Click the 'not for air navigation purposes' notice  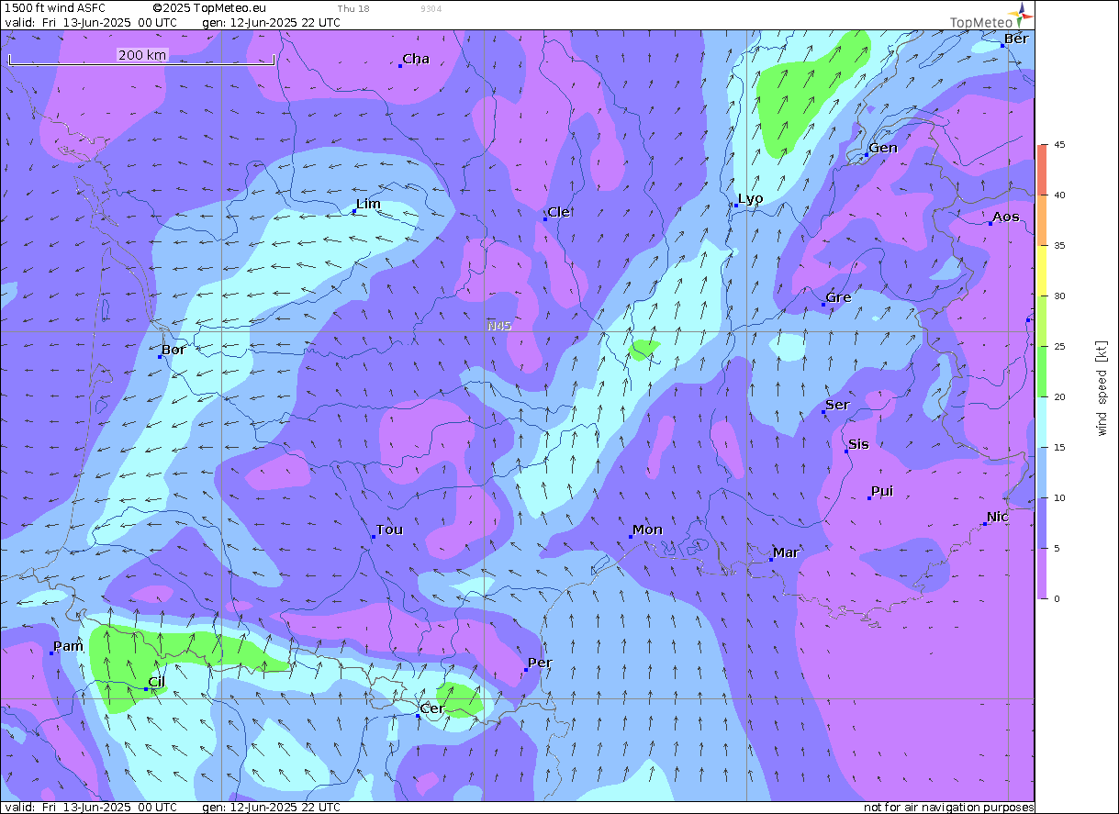coord(949,808)
